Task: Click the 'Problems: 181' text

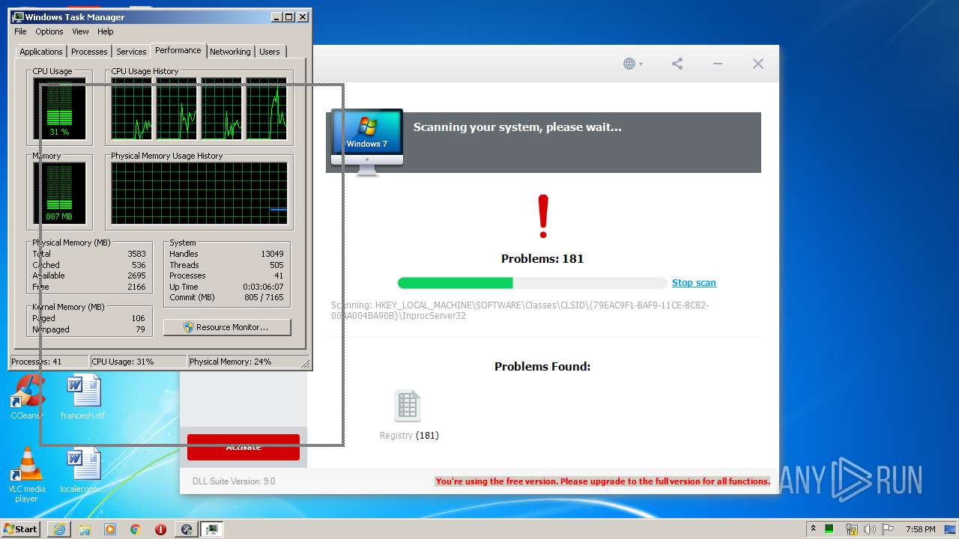Action: point(542,258)
